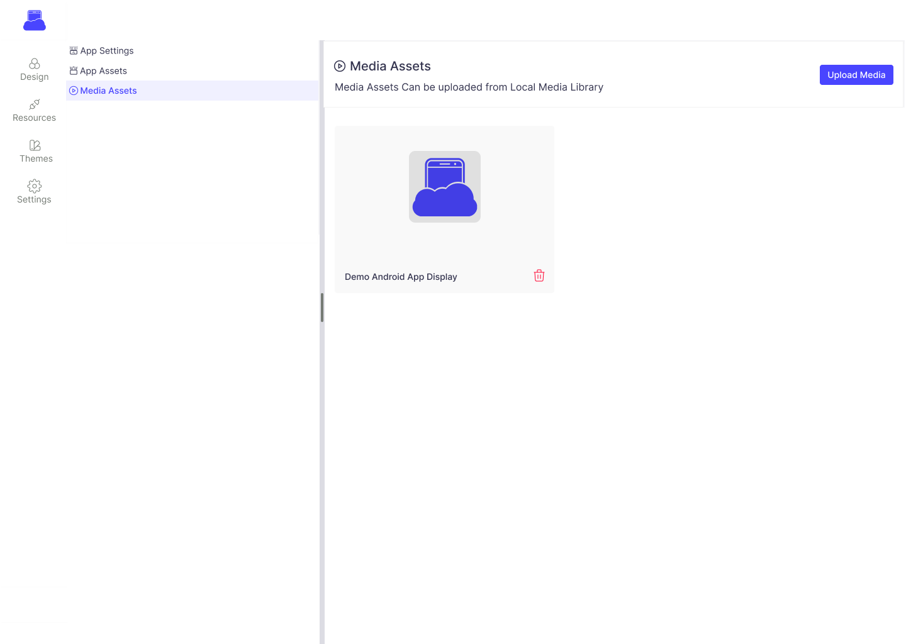This screenshot has height=644, width=906.
Task: Click the icon beside App Settings
Action: 74,51
